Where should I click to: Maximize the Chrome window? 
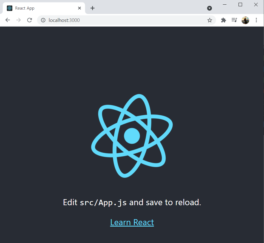[x=240, y=5]
